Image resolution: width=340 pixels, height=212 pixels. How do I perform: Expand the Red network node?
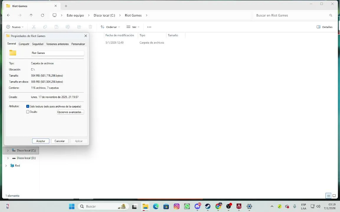click(6, 166)
